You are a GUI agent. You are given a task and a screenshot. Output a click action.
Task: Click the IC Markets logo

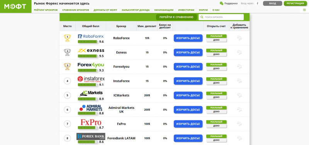[x=91, y=93]
